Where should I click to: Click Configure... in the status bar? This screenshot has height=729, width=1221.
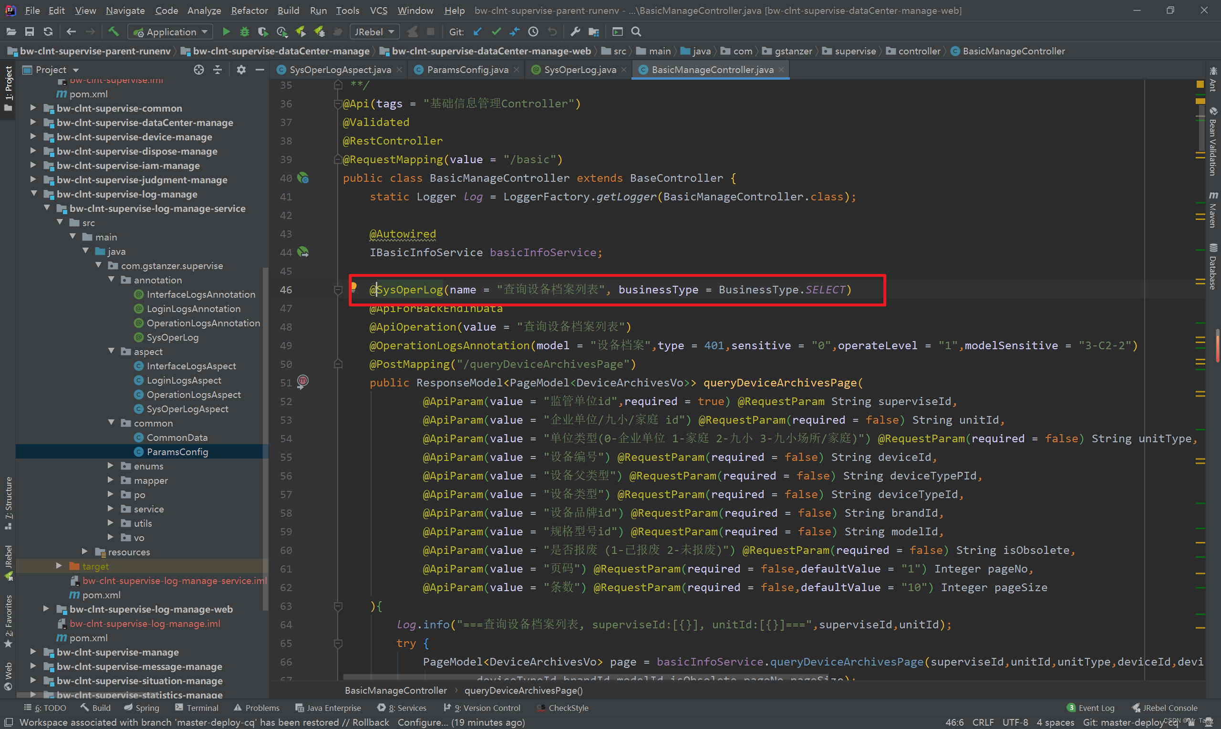[x=422, y=722]
